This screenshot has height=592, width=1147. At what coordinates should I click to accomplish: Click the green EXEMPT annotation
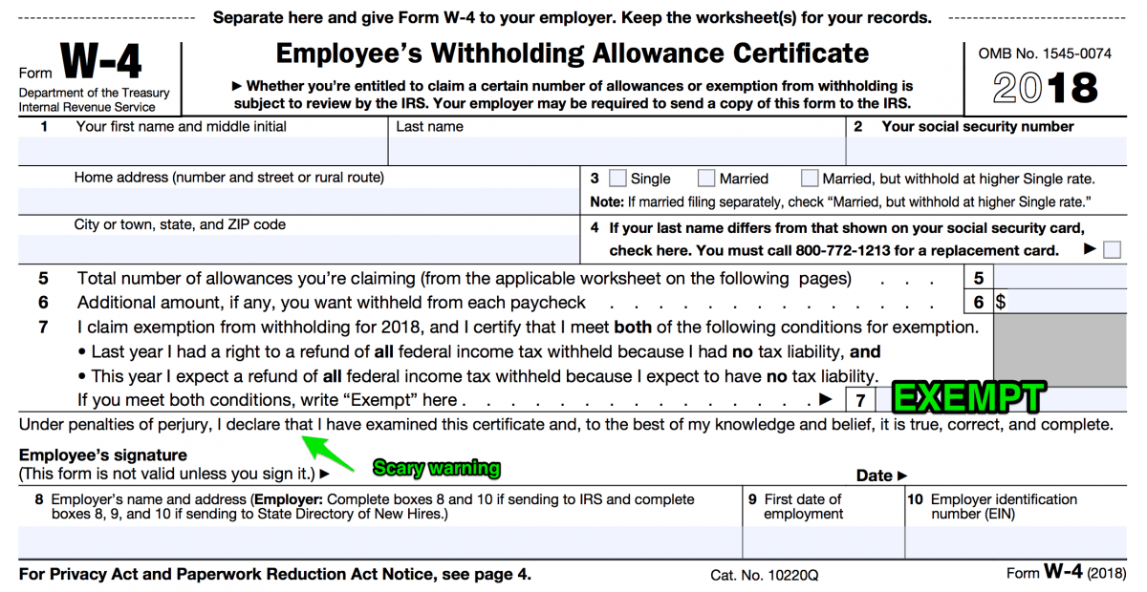(x=967, y=396)
